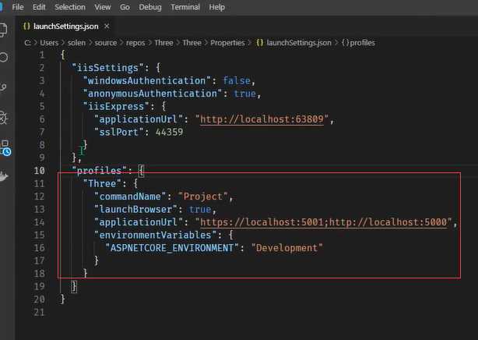This screenshot has width=478, height=340.
Task: Click the "commandName" key text
Action: point(130,197)
